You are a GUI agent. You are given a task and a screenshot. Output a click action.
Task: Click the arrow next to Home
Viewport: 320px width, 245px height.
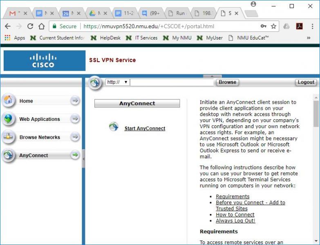[x=75, y=100]
